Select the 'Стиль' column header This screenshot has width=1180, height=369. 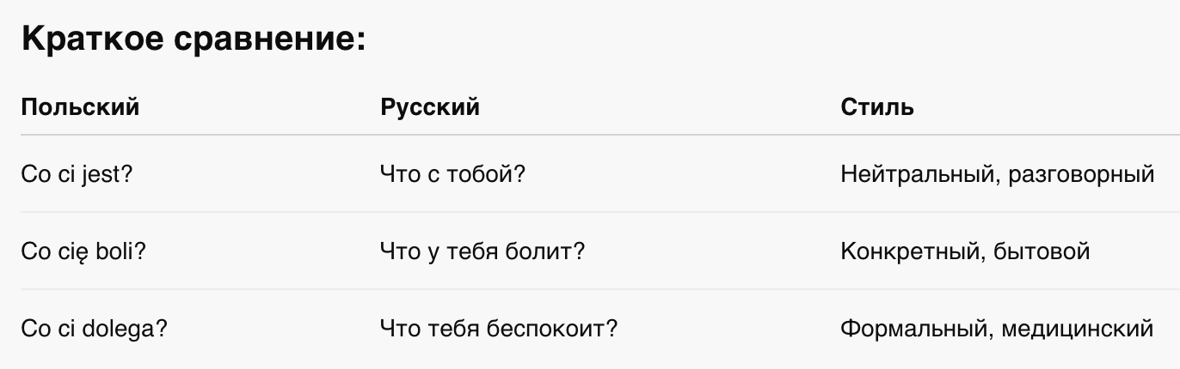click(877, 107)
